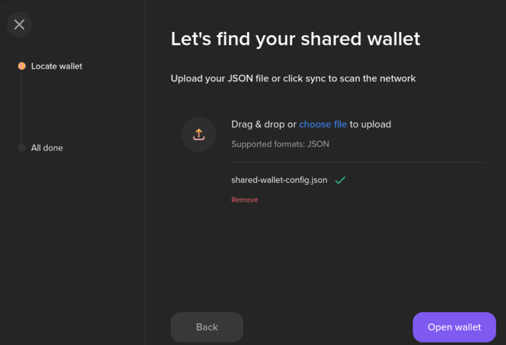506x345 pixels.
Task: Click the divider line above the uploaded file
Action: pyautogui.click(x=358, y=162)
